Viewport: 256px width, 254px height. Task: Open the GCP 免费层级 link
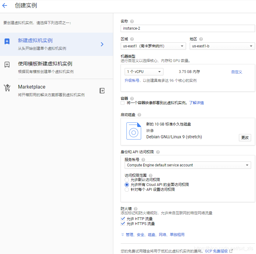(x=216, y=251)
